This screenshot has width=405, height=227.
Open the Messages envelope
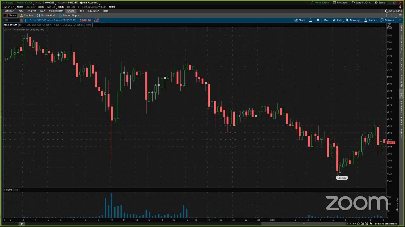pos(340,3)
